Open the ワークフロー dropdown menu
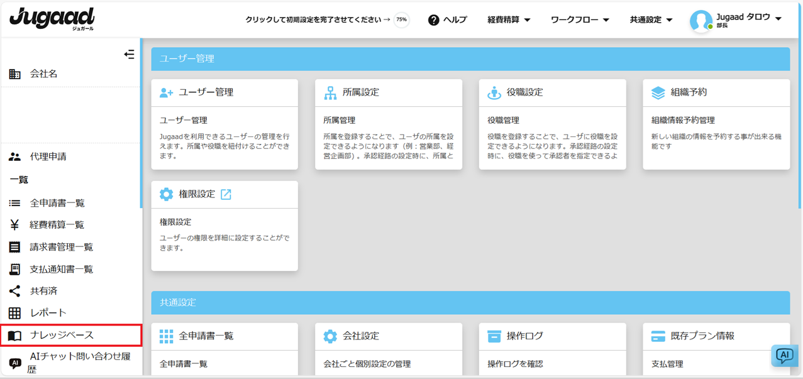The width and height of the screenshot is (803, 379). coord(580,19)
